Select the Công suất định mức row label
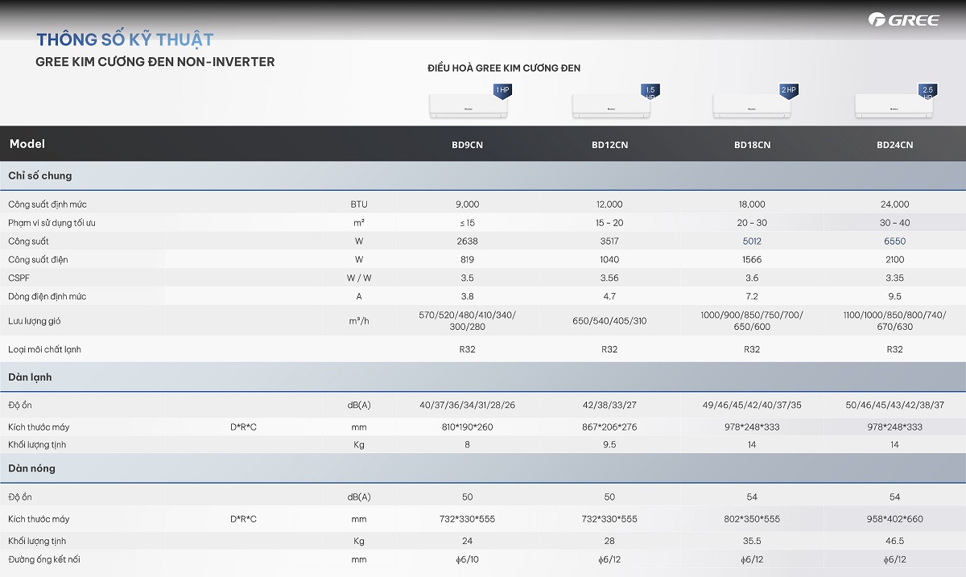Image resolution: width=966 pixels, height=577 pixels. coord(47,204)
